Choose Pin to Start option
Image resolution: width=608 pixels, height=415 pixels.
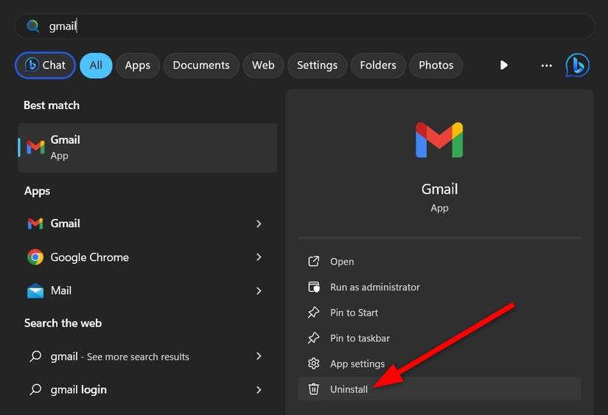point(354,313)
